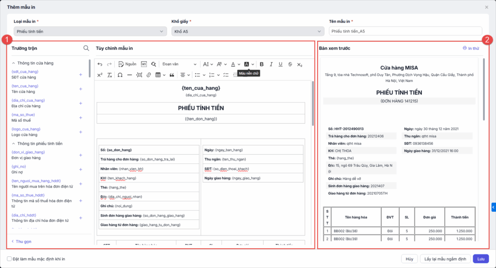Pick the font color (A underline) tool
The image size is (496, 268).
(233, 64)
